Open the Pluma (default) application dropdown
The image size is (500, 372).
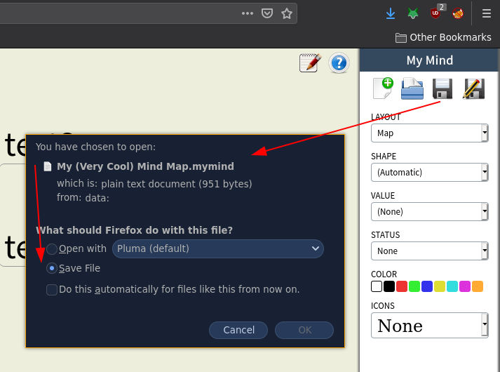218,248
